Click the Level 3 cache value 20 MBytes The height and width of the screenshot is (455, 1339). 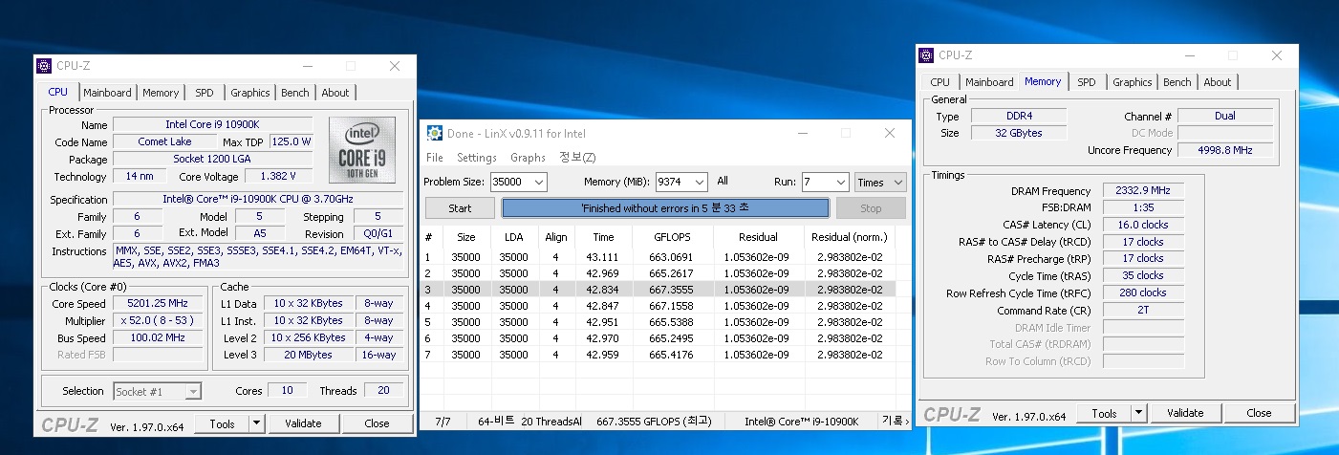point(309,355)
